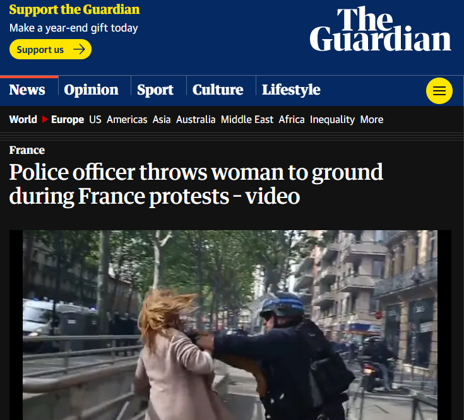Open the Culture section
Screen dimensions: 464x420
pos(218,90)
